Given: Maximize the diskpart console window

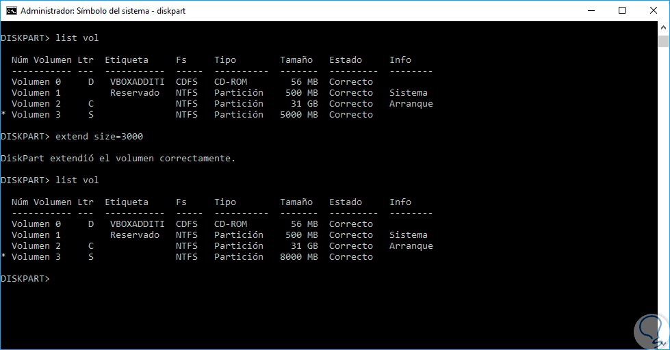Looking at the screenshot, I should tap(622, 11).
